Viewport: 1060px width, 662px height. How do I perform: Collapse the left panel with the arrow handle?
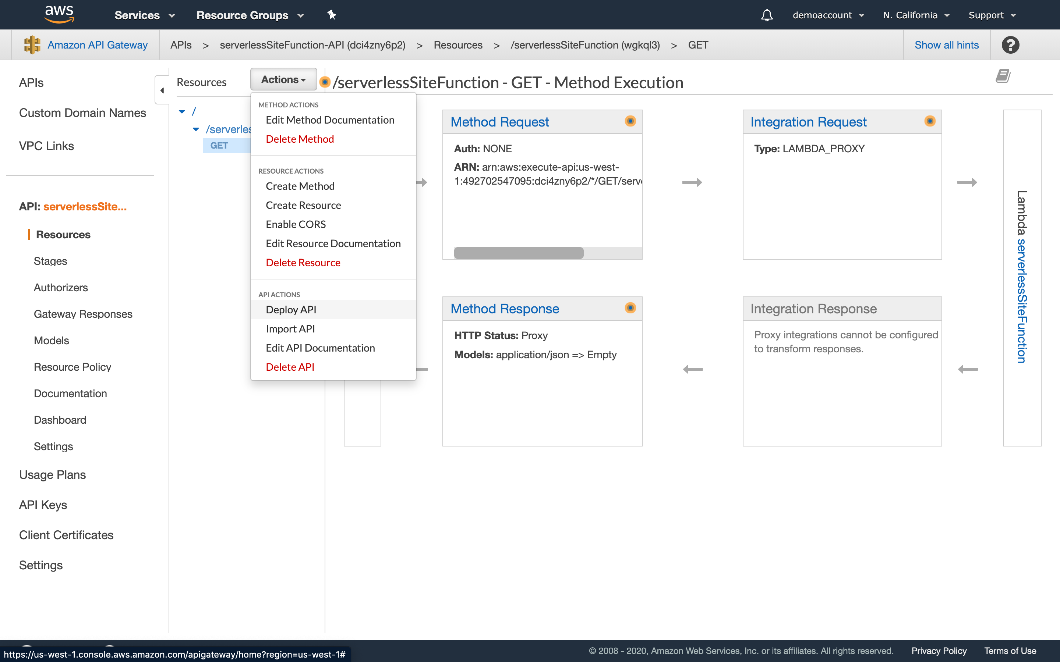pos(162,90)
